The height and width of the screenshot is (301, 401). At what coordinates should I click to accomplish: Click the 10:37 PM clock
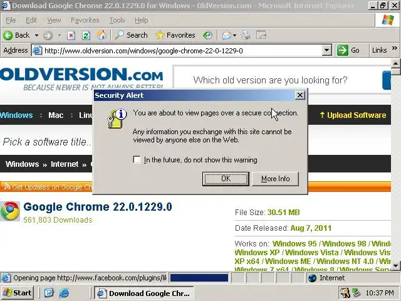380,293
